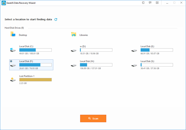This screenshot has height=130, width=186.
Task: Click the Local Disk (S:) drive icon
Action: 134,65
